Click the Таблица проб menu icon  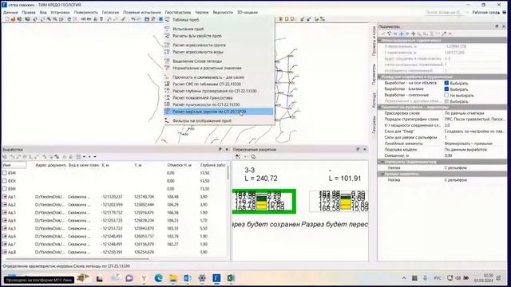[x=167, y=20]
